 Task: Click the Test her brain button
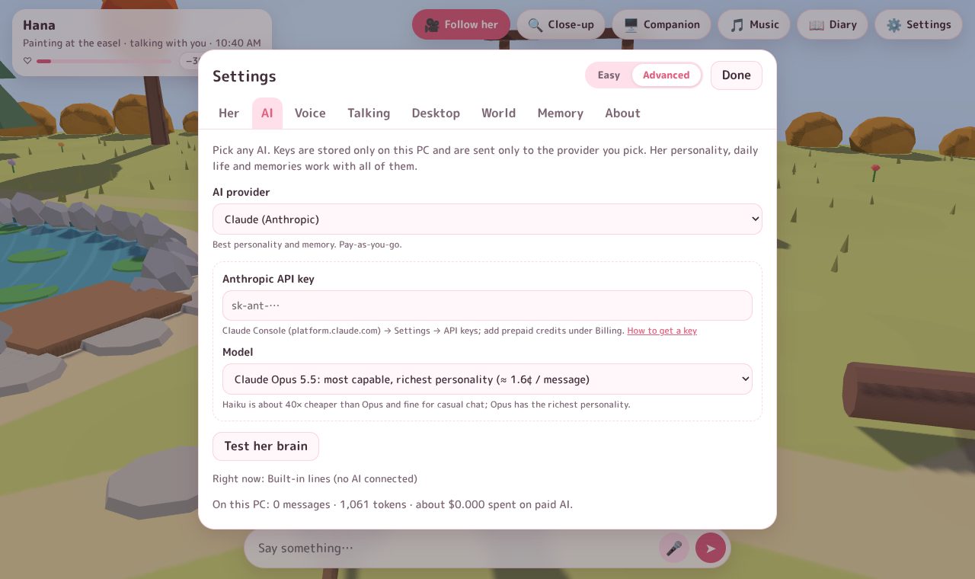[266, 446]
